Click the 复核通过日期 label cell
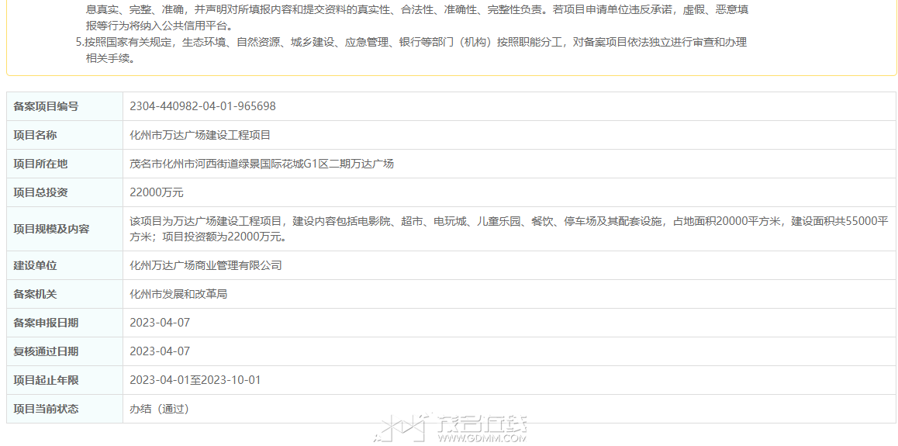 47,351
